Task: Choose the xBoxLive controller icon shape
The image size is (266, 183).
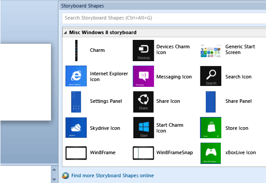Action: pyautogui.click(x=211, y=153)
